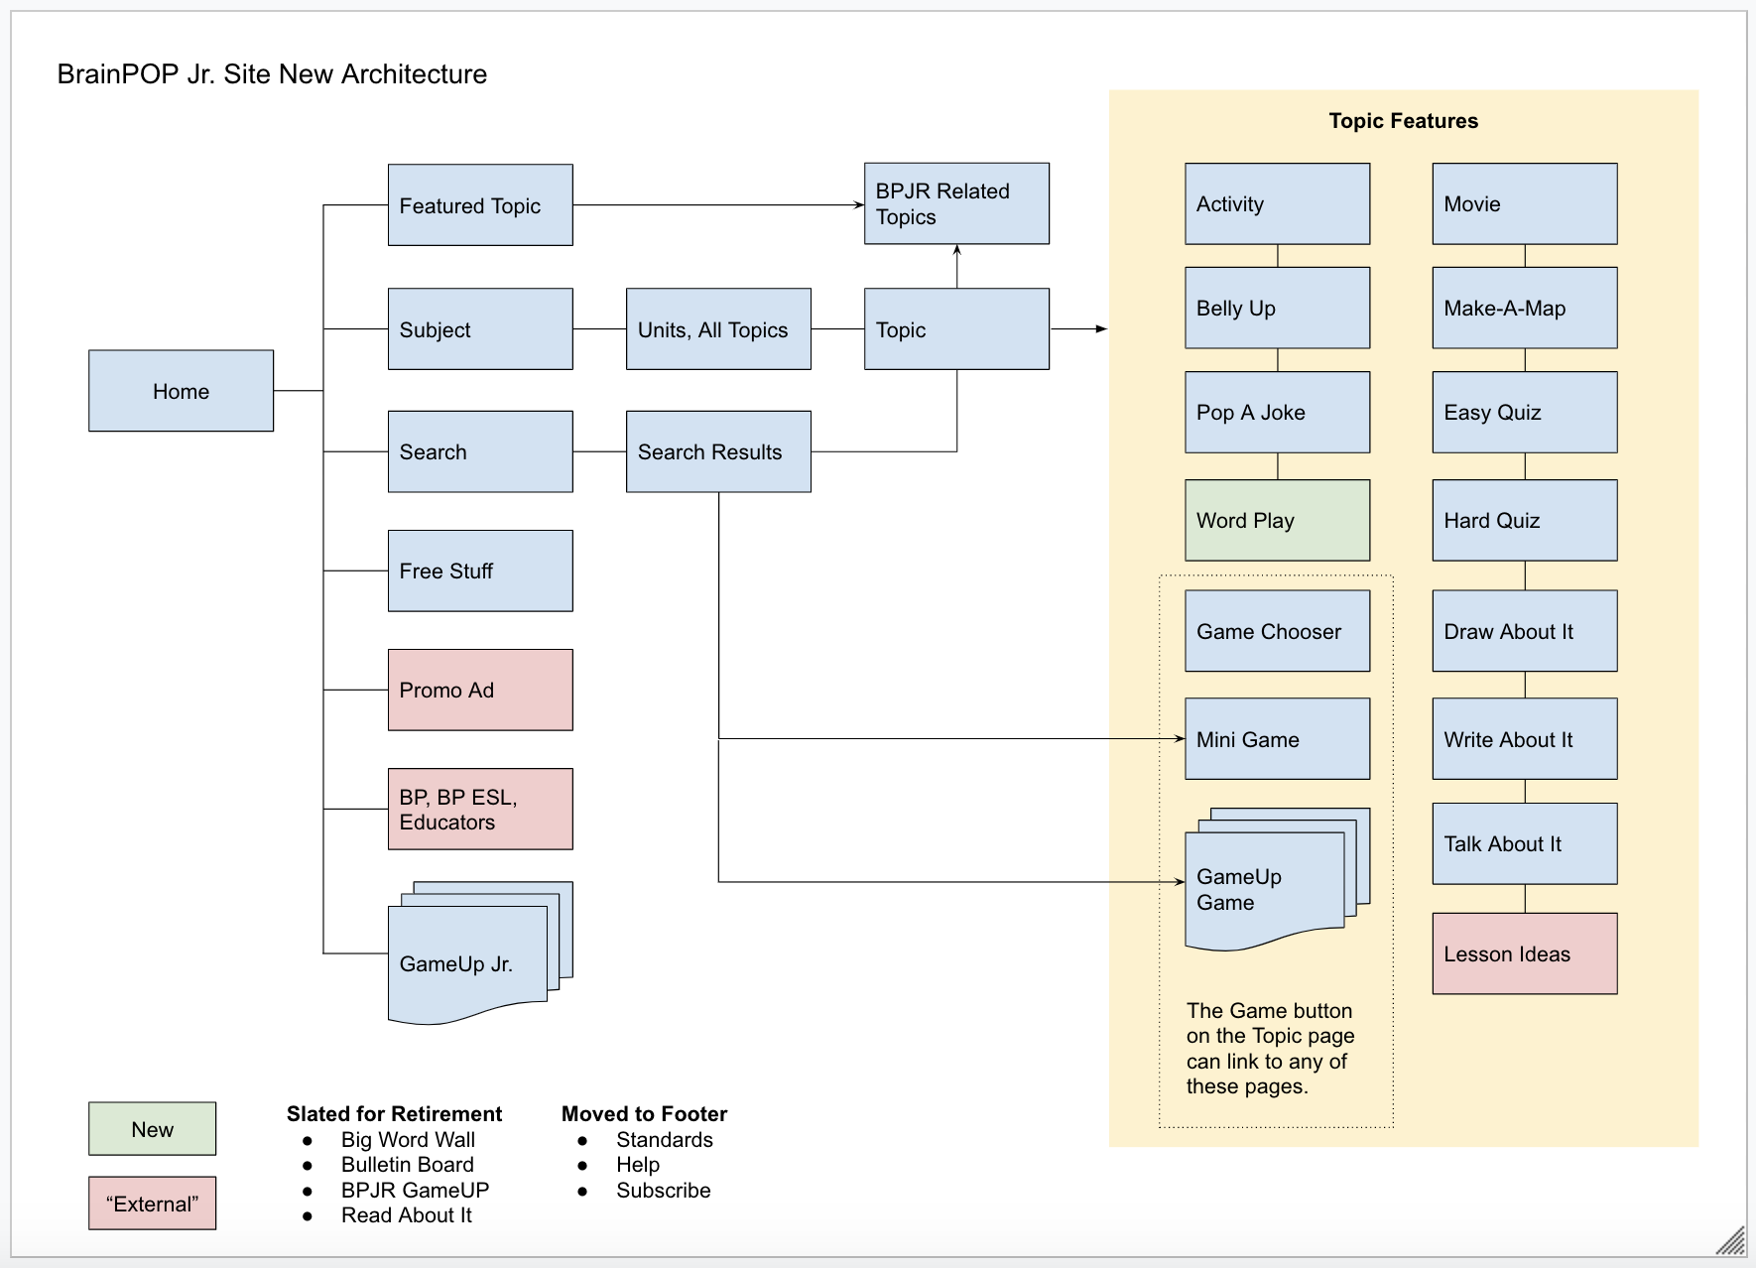Select the Subject node
Screen dimensions: 1756x1268
pos(480,329)
